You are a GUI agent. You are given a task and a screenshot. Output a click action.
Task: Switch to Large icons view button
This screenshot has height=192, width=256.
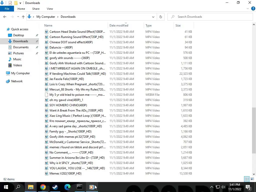click(x=252, y=179)
